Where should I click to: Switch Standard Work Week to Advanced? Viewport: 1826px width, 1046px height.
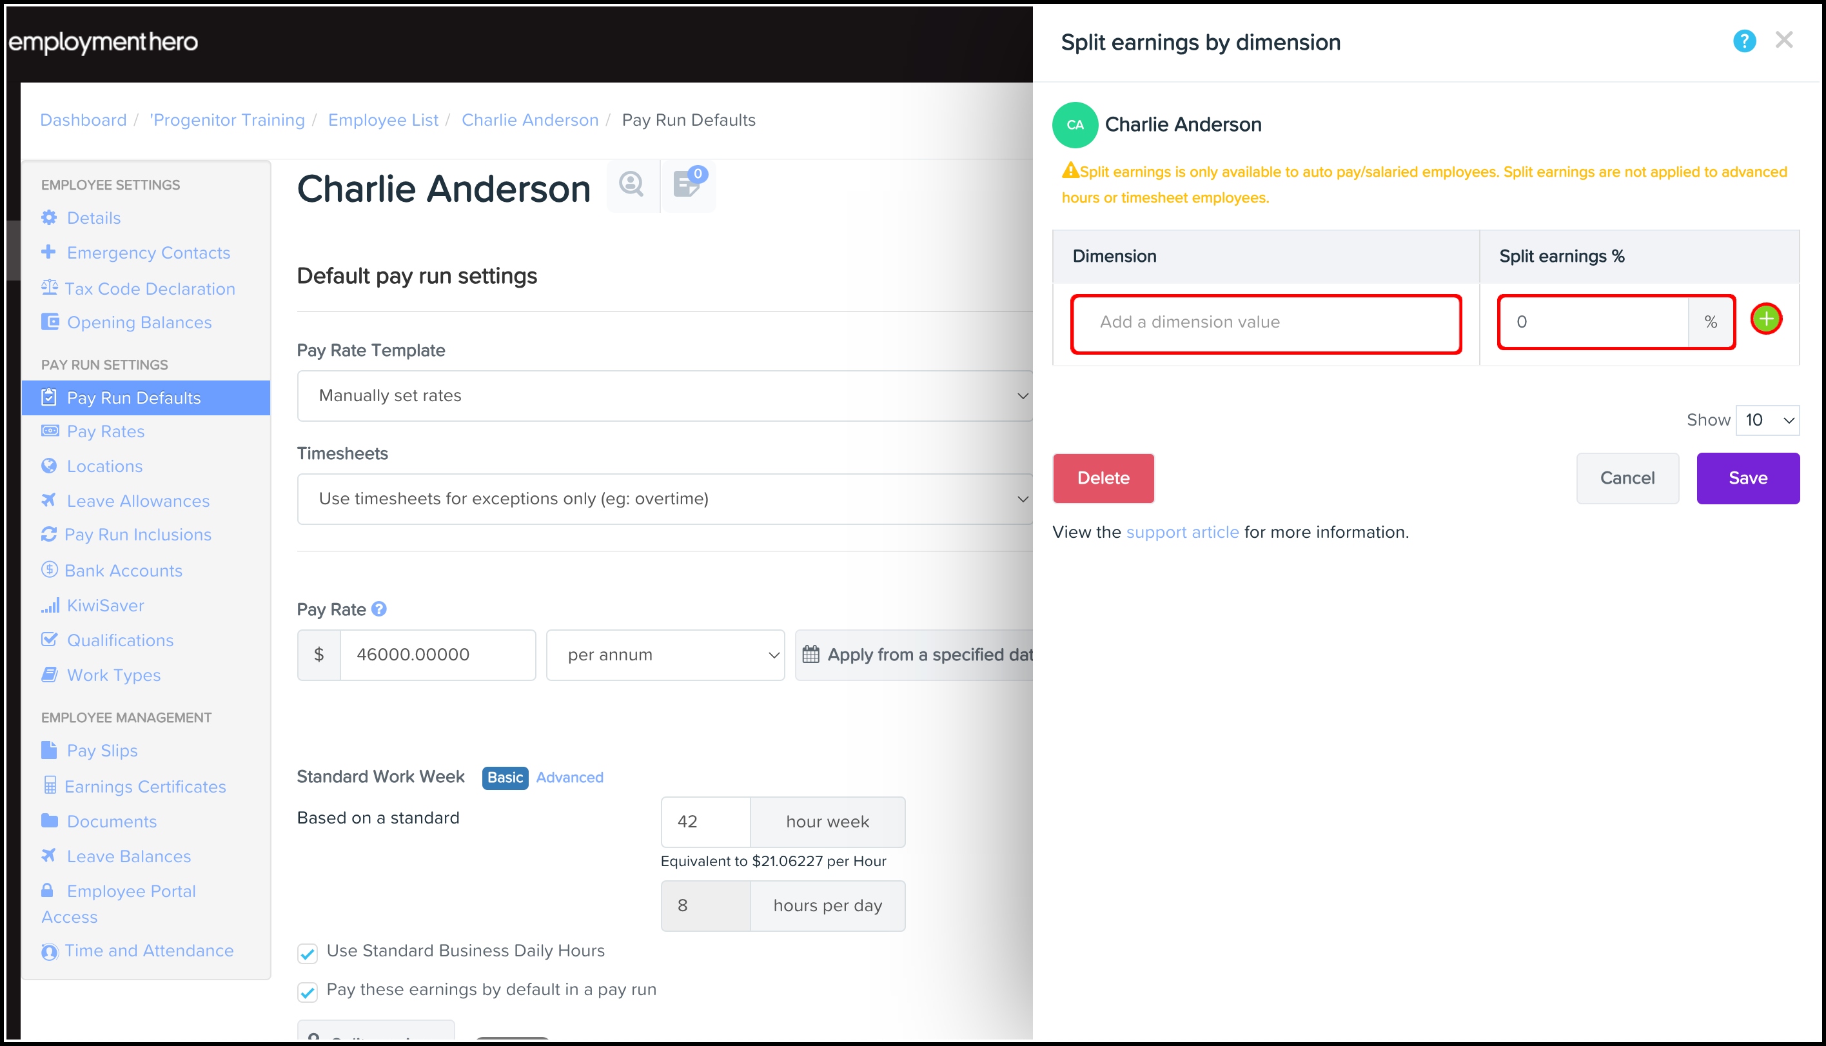[x=569, y=777]
